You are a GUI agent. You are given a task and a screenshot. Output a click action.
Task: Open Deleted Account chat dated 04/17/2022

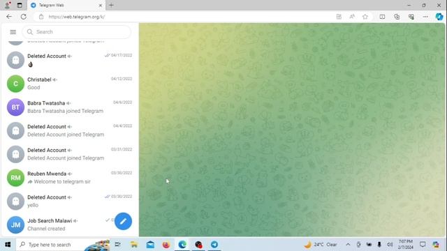pos(70,60)
